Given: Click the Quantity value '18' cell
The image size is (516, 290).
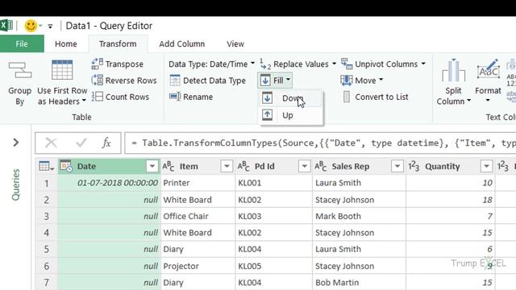Looking at the screenshot, I should 451,200.
